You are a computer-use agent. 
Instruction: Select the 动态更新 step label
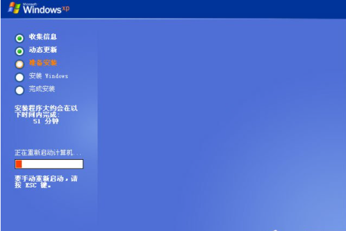43,50
